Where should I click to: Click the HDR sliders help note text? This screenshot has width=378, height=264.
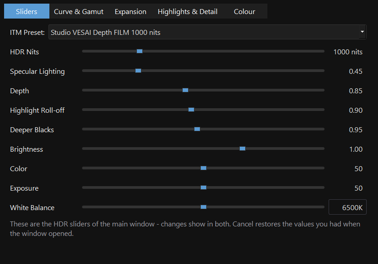point(185,229)
